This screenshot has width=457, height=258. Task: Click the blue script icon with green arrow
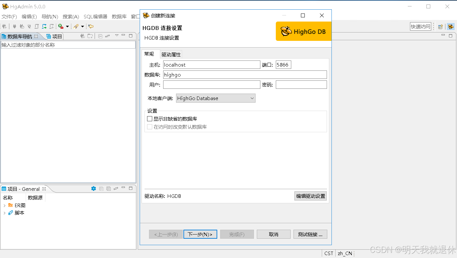(x=44, y=26)
